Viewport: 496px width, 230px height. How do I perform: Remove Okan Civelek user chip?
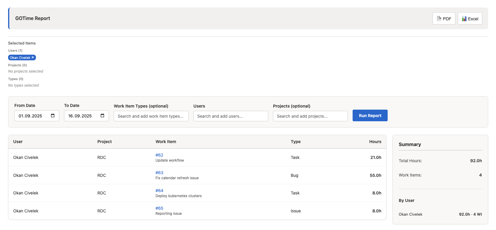[33, 57]
